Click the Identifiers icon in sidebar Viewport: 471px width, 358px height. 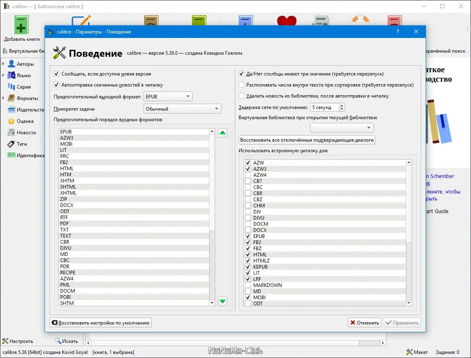pyautogui.click(x=11, y=155)
